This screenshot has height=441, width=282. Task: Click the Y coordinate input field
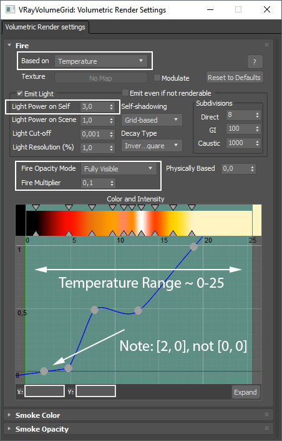pos(95,391)
